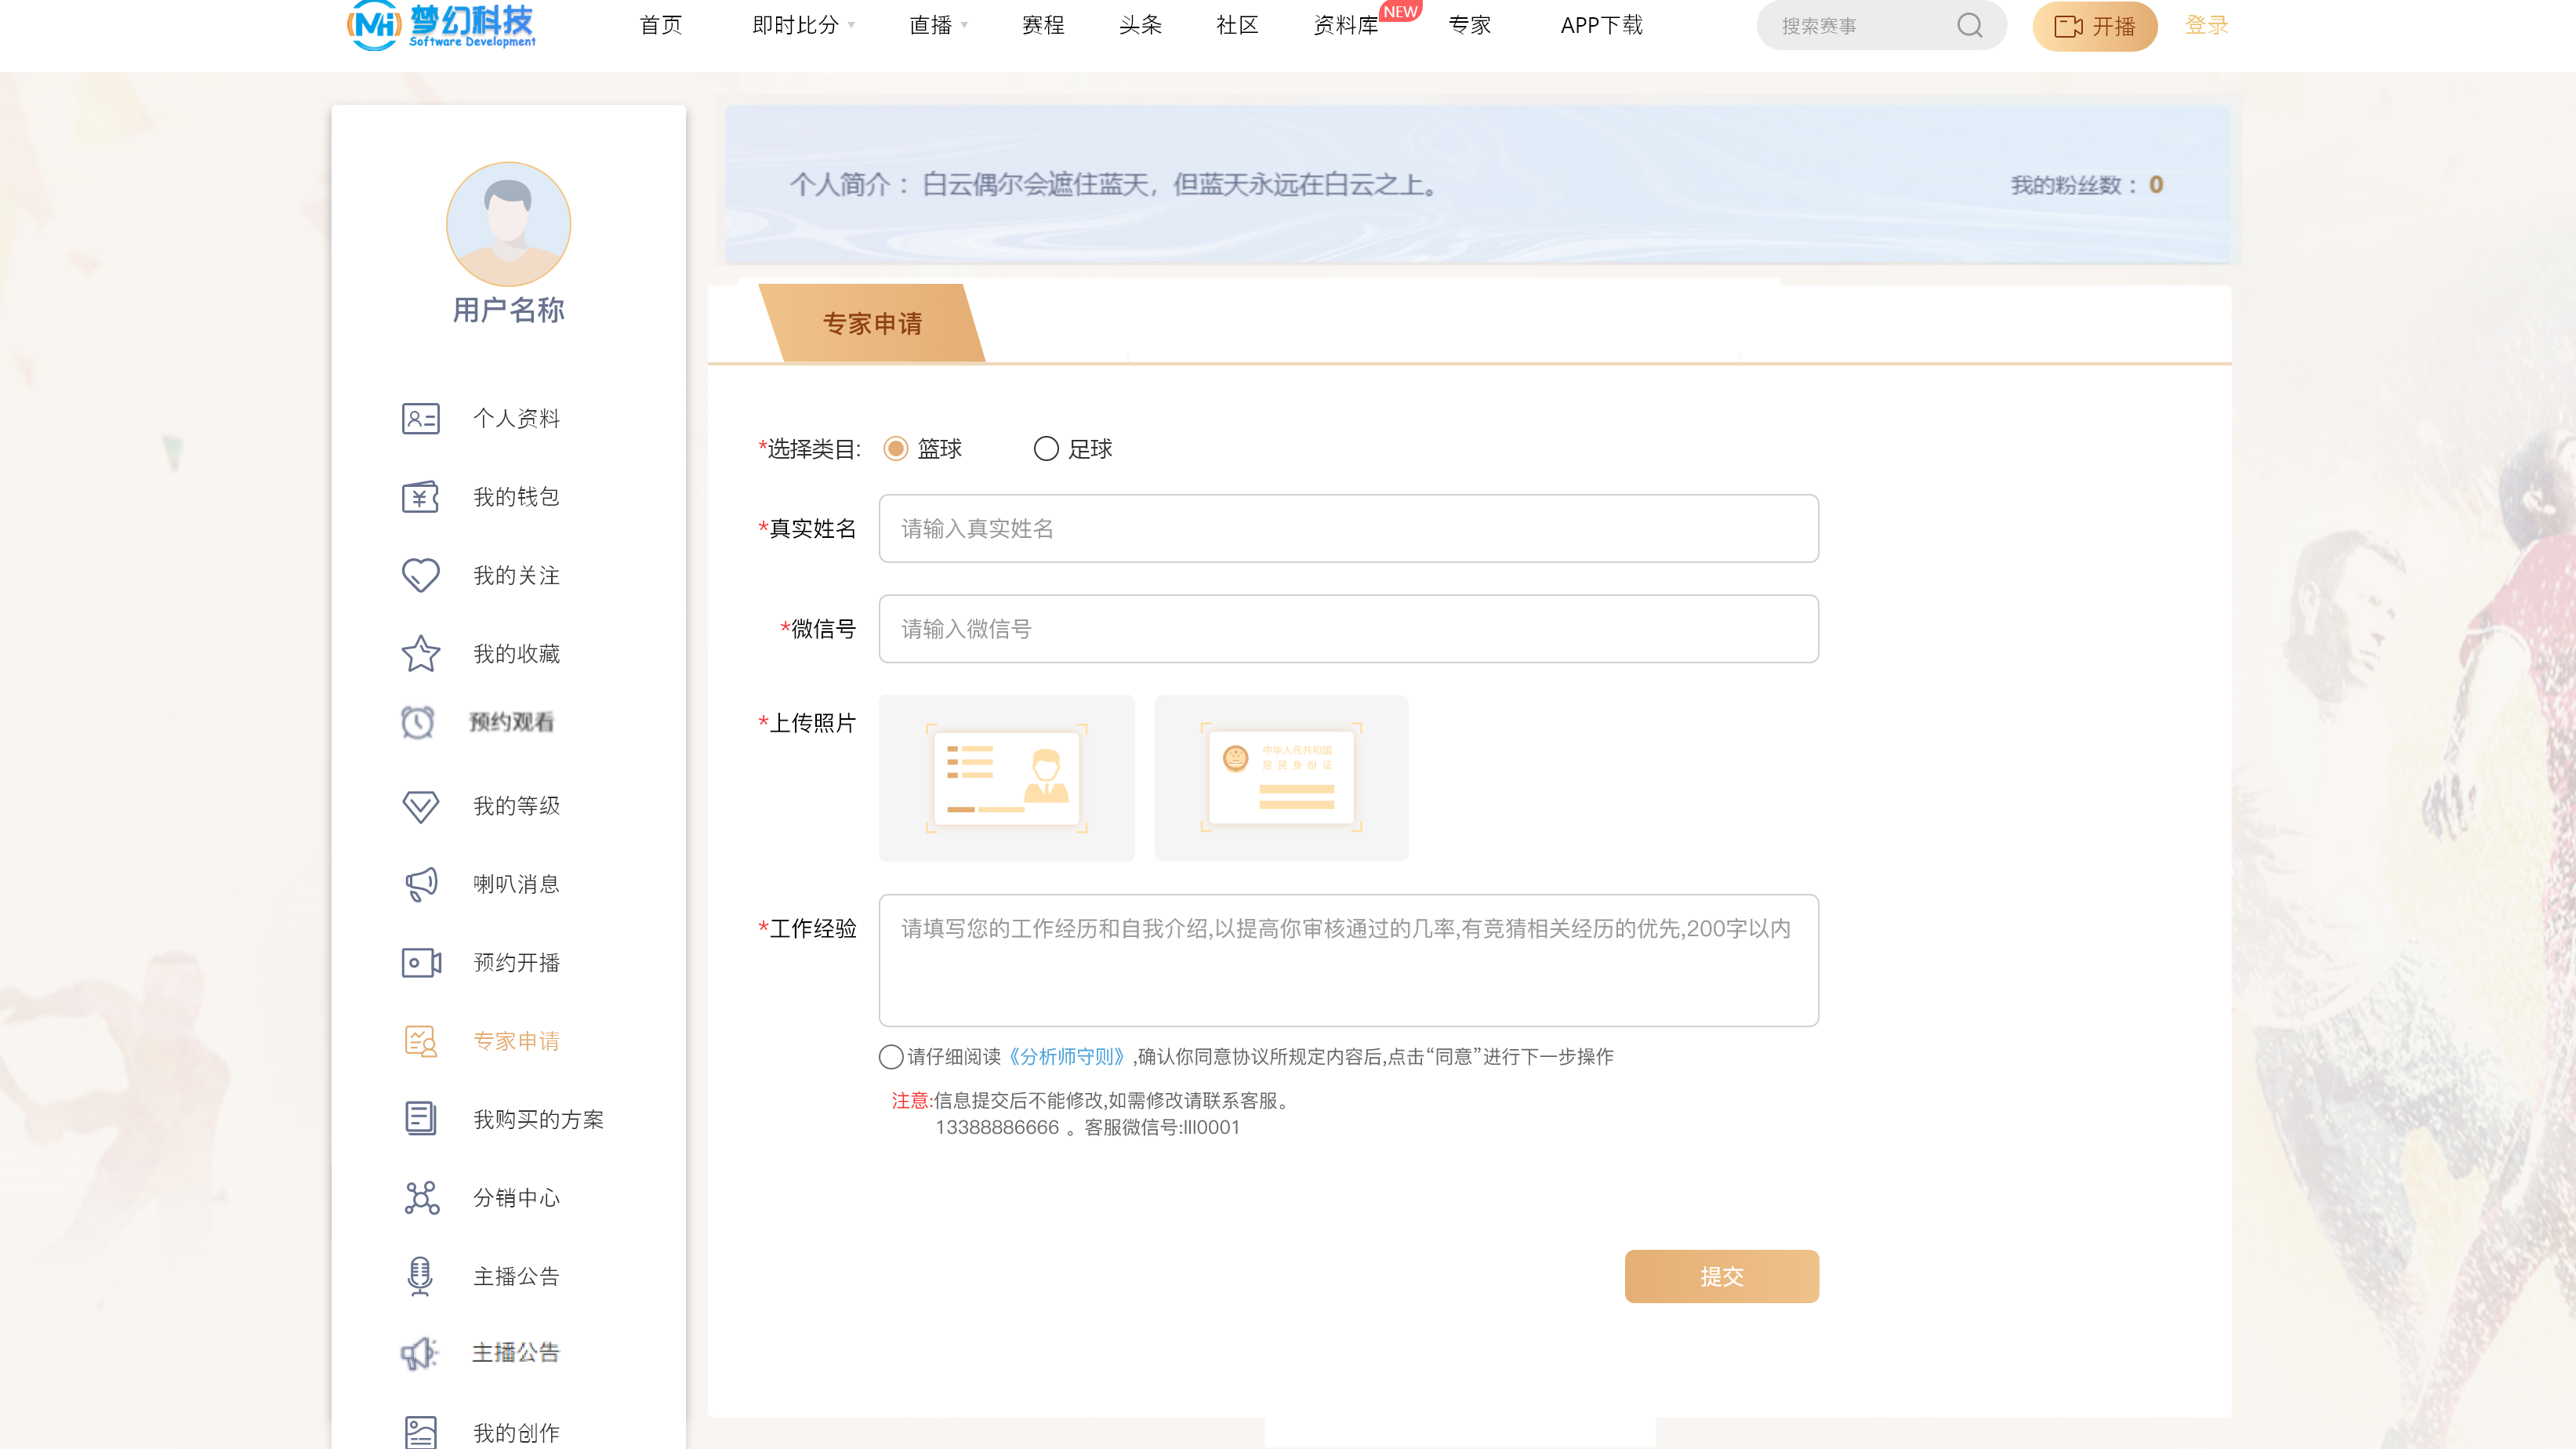Open 分销中心 with the network icon
2576x1449 pixels.
click(x=420, y=1197)
